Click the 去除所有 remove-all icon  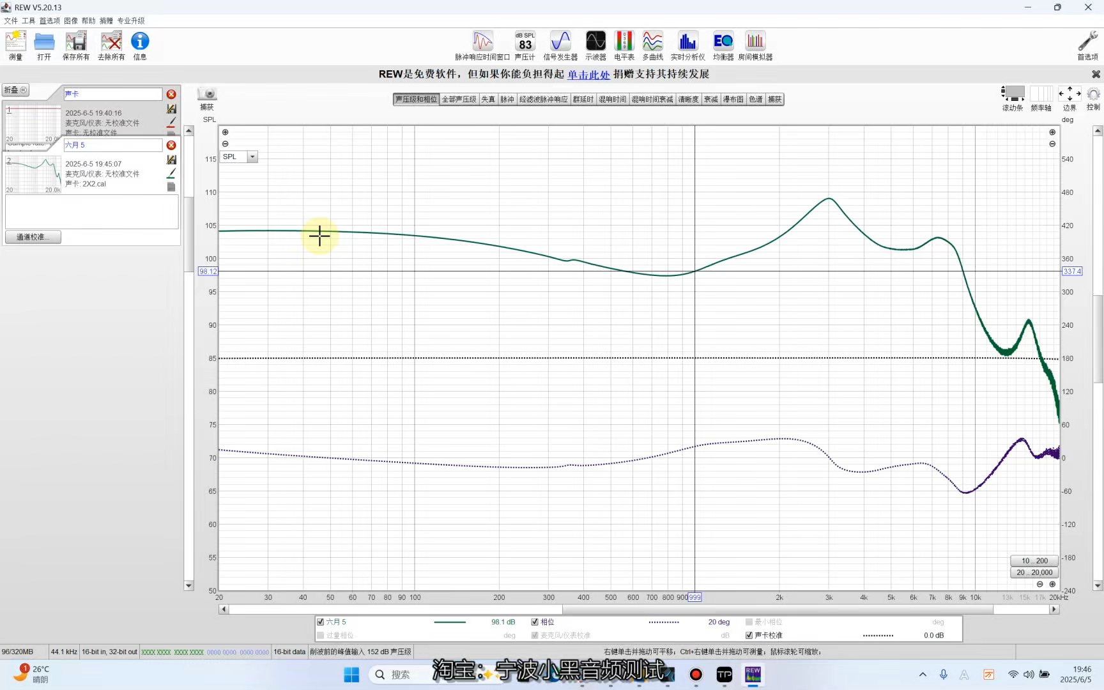tap(111, 45)
